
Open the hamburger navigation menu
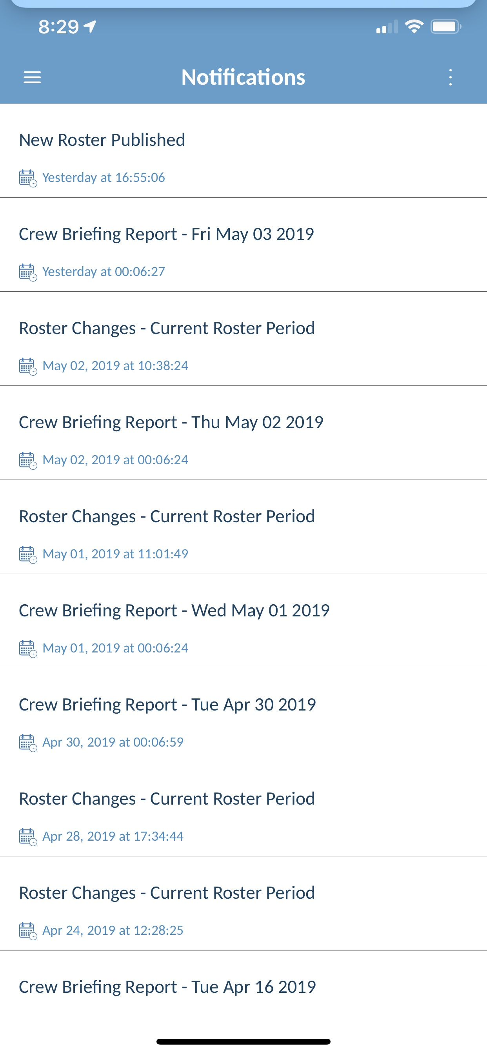[x=32, y=77]
